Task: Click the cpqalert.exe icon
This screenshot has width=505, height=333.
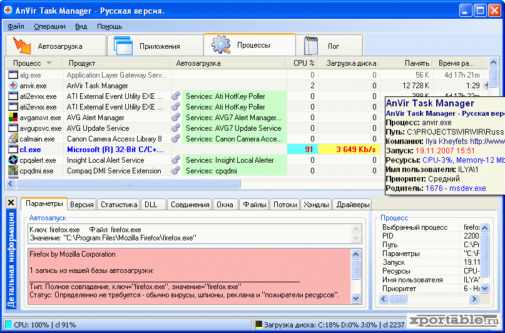Action: pos(13,160)
